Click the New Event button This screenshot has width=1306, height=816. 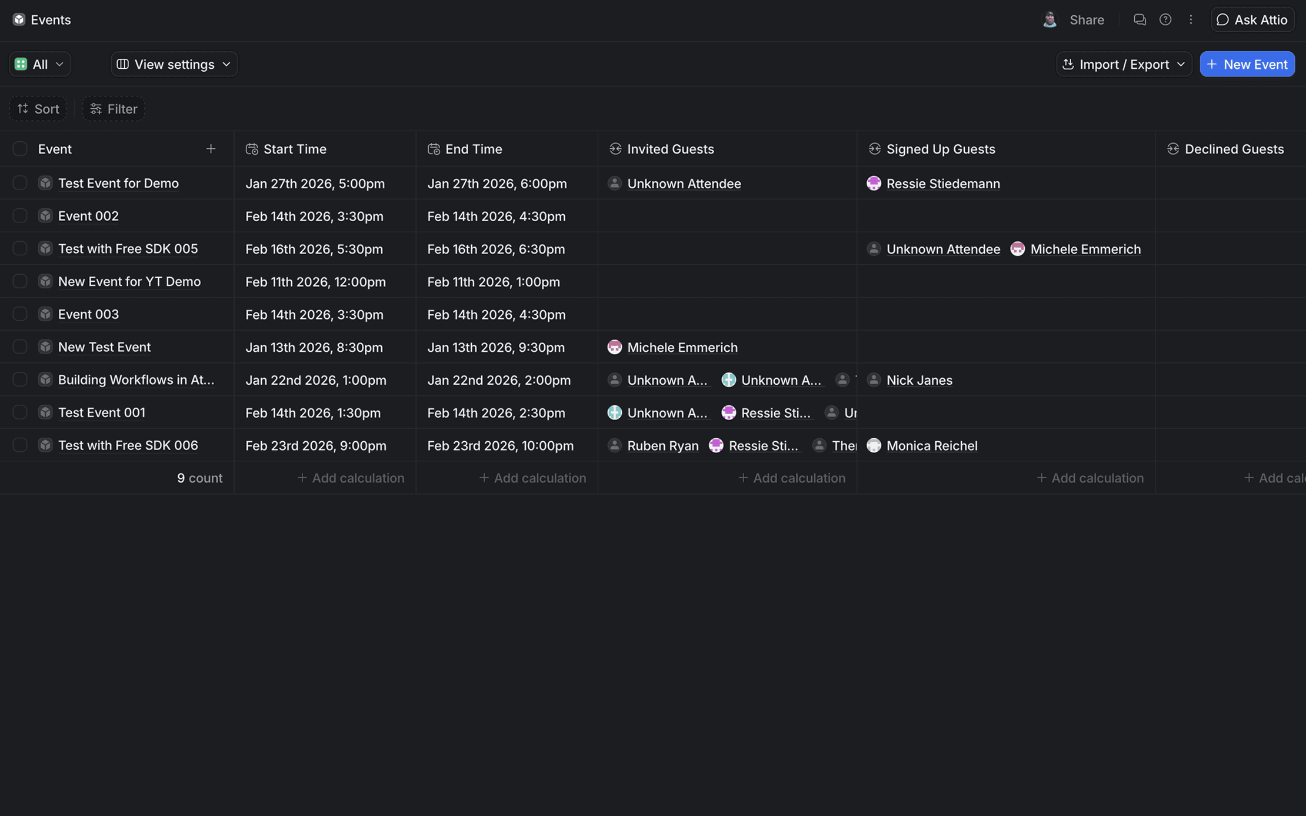tap(1247, 64)
